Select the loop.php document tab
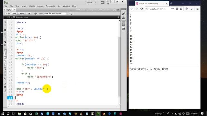The width and height of the screenshot is (207, 116). (x=8, y=10)
